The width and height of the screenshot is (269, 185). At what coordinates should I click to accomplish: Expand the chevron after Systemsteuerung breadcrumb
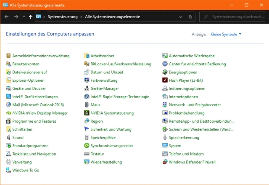coord(81,17)
